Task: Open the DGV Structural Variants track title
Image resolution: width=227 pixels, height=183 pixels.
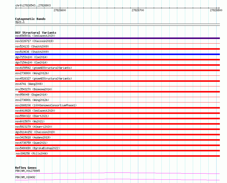Action: [x=36, y=33]
